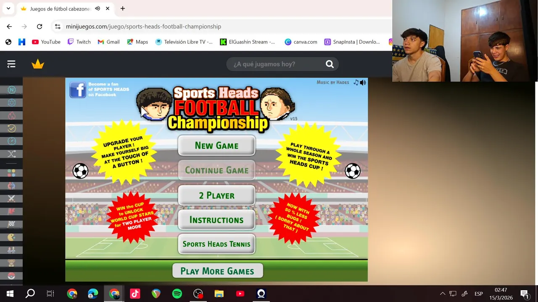The width and height of the screenshot is (538, 302).
Task: Click the 'Music by Hades' credit
Action: (x=333, y=83)
